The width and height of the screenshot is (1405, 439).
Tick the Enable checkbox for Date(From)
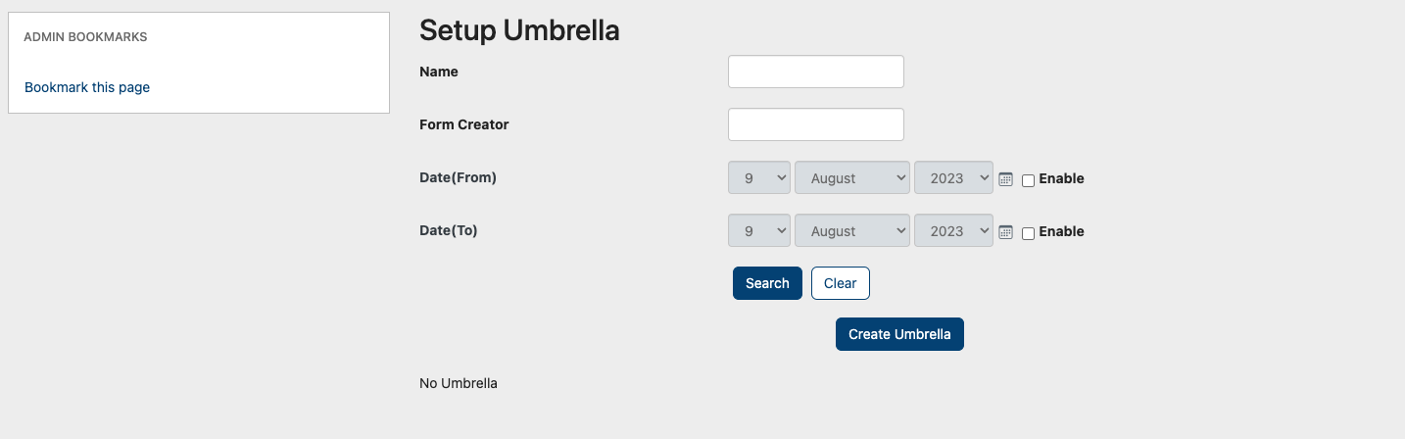1028,180
